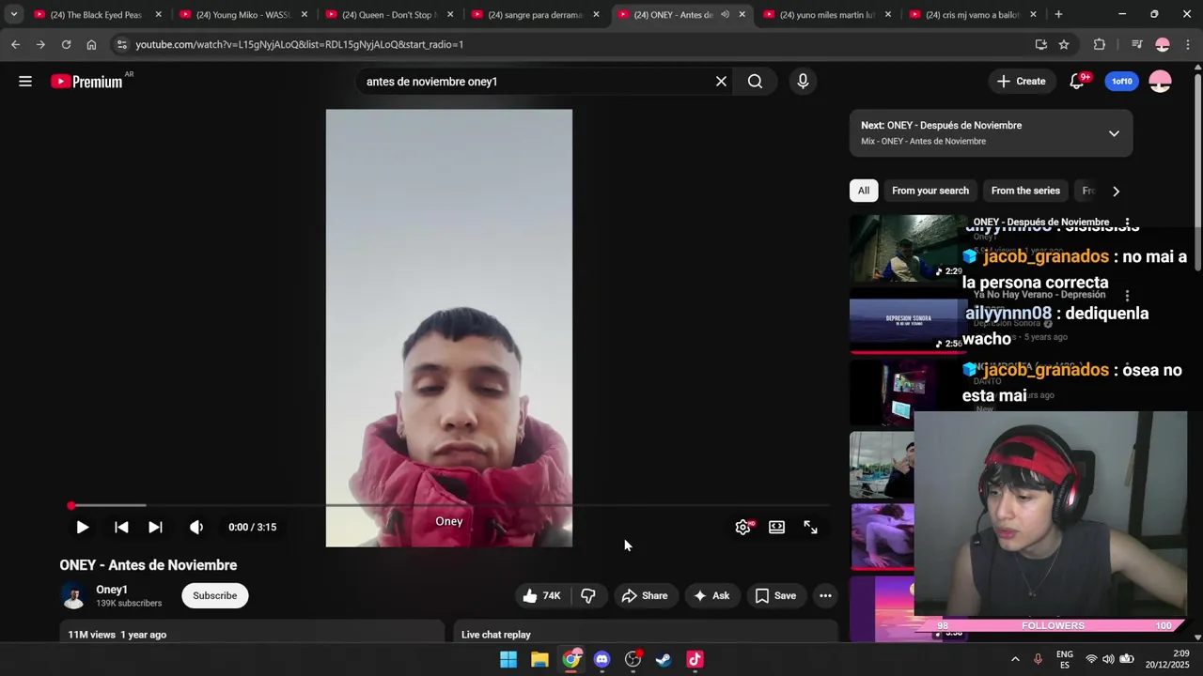Open the YouTube guide hamburger menu
The height and width of the screenshot is (676, 1203).
pos(25,82)
